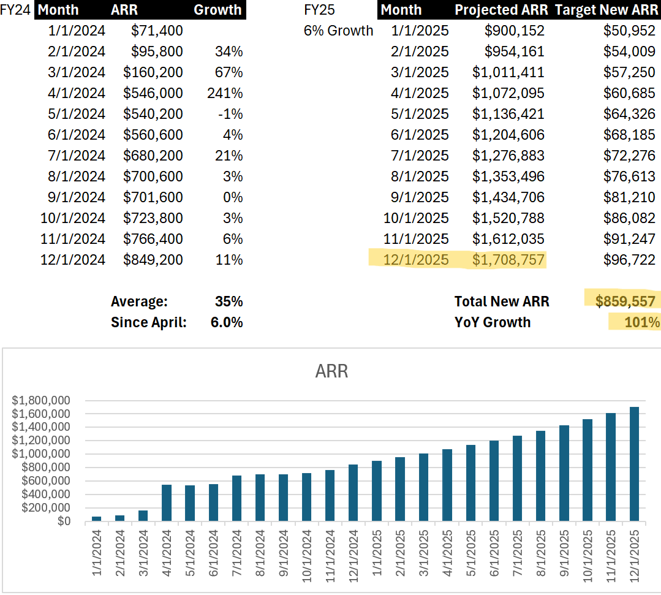Click the highlighted $1,708,757 cell

click(x=508, y=260)
